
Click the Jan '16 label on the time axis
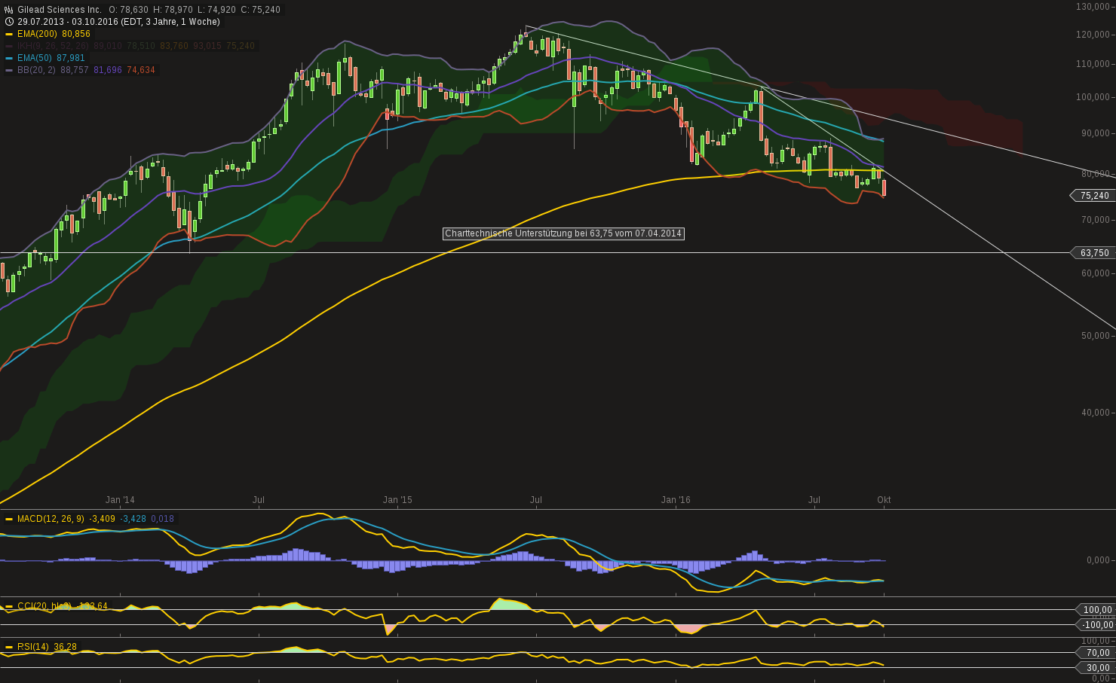click(x=675, y=499)
